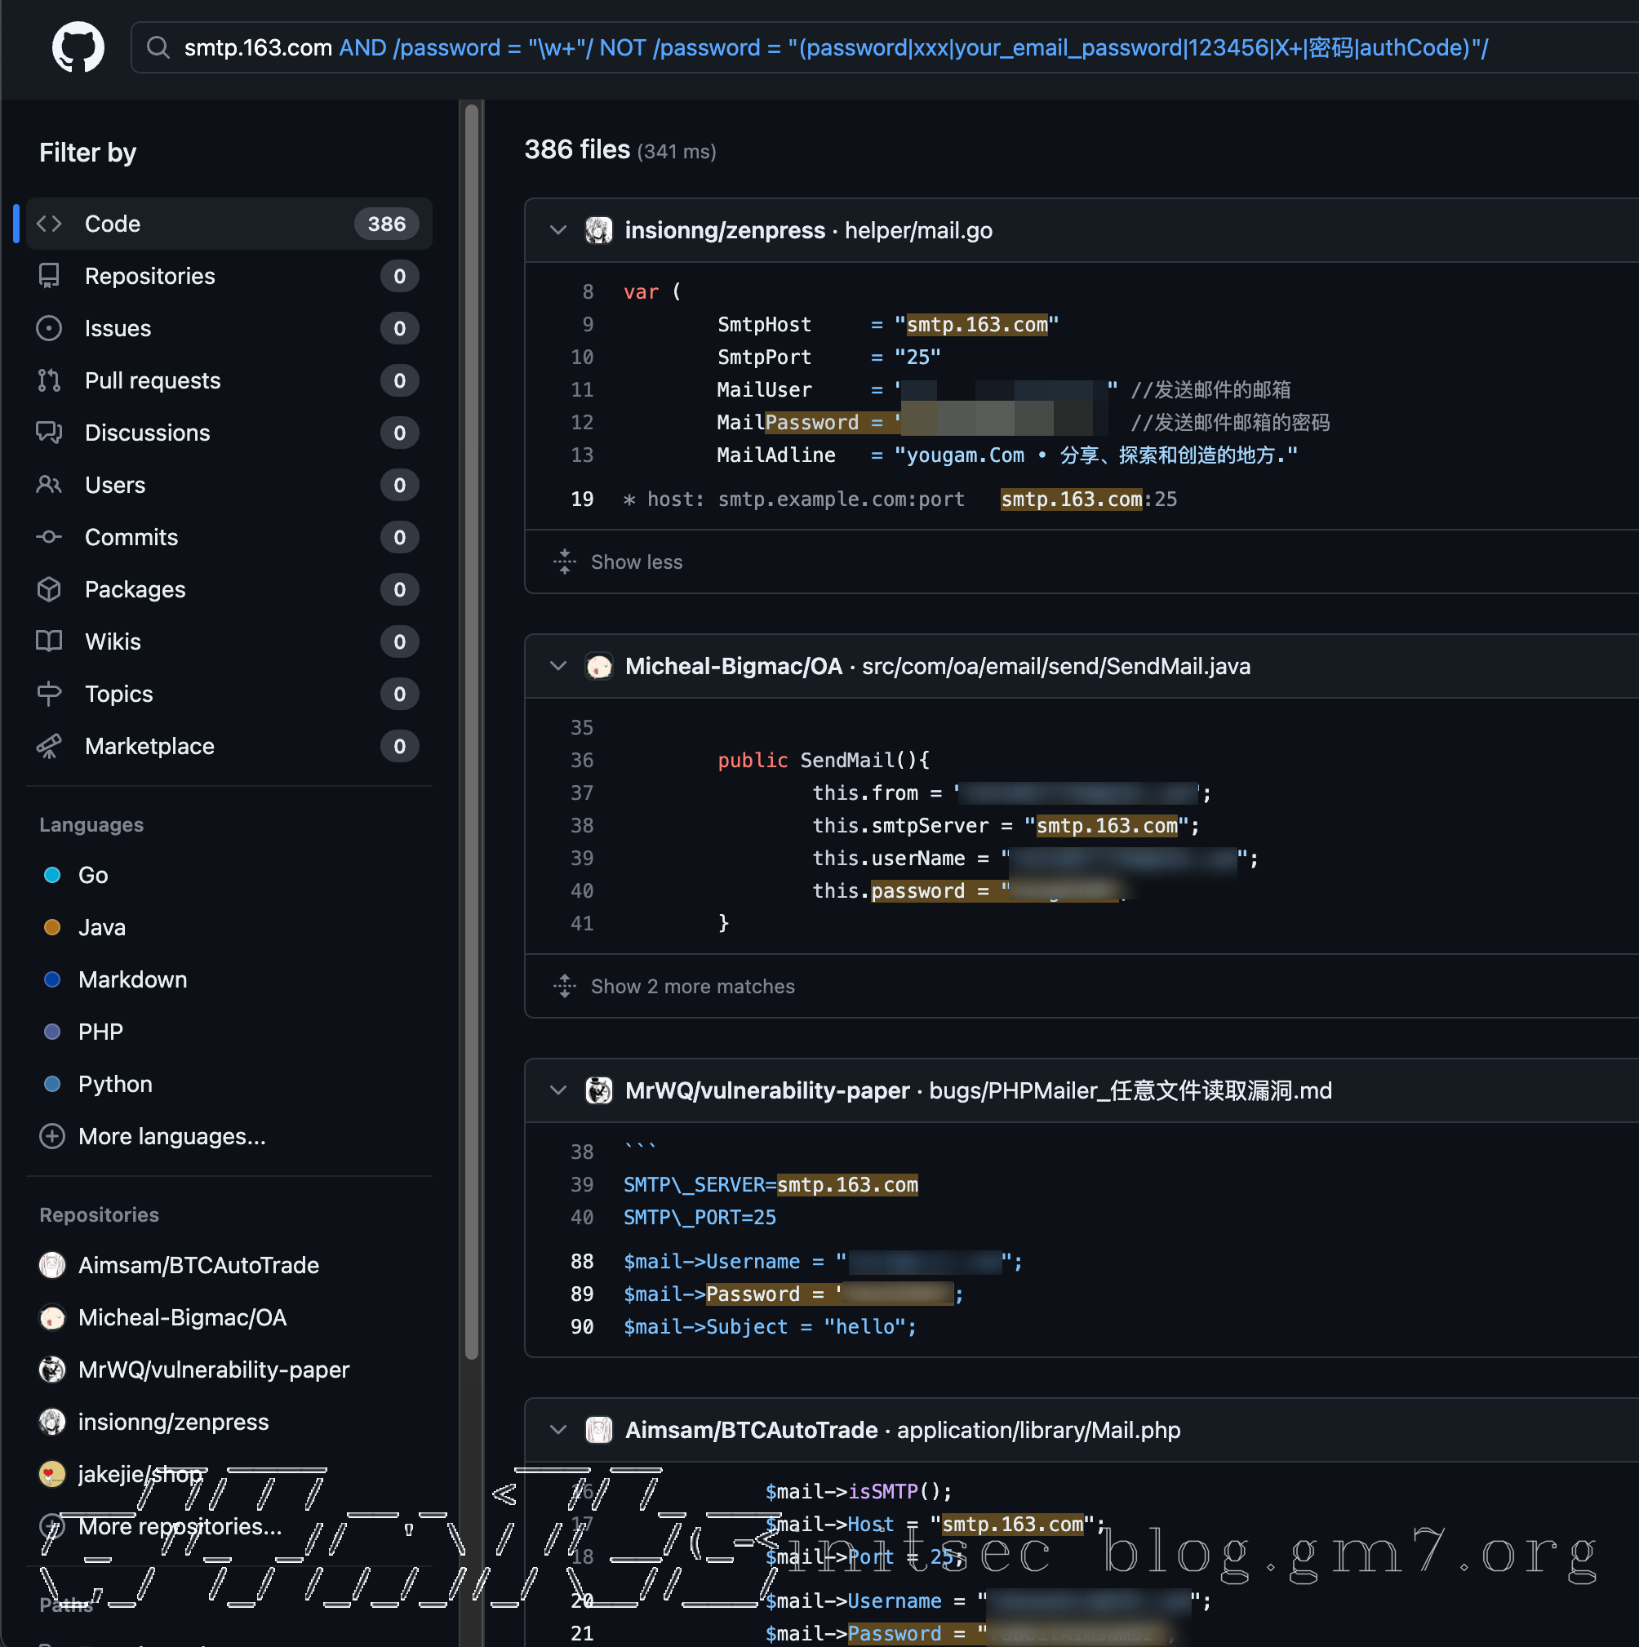Click the Packages box icon

[50, 589]
